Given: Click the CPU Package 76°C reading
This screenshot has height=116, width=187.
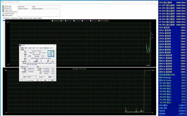Looking at the screenshot, I should pos(172,78).
